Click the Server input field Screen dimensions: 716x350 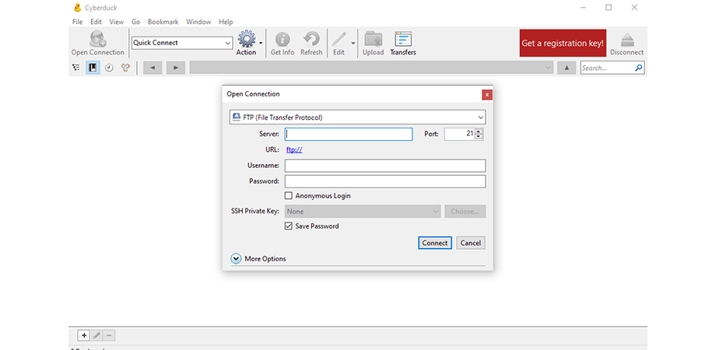point(349,134)
